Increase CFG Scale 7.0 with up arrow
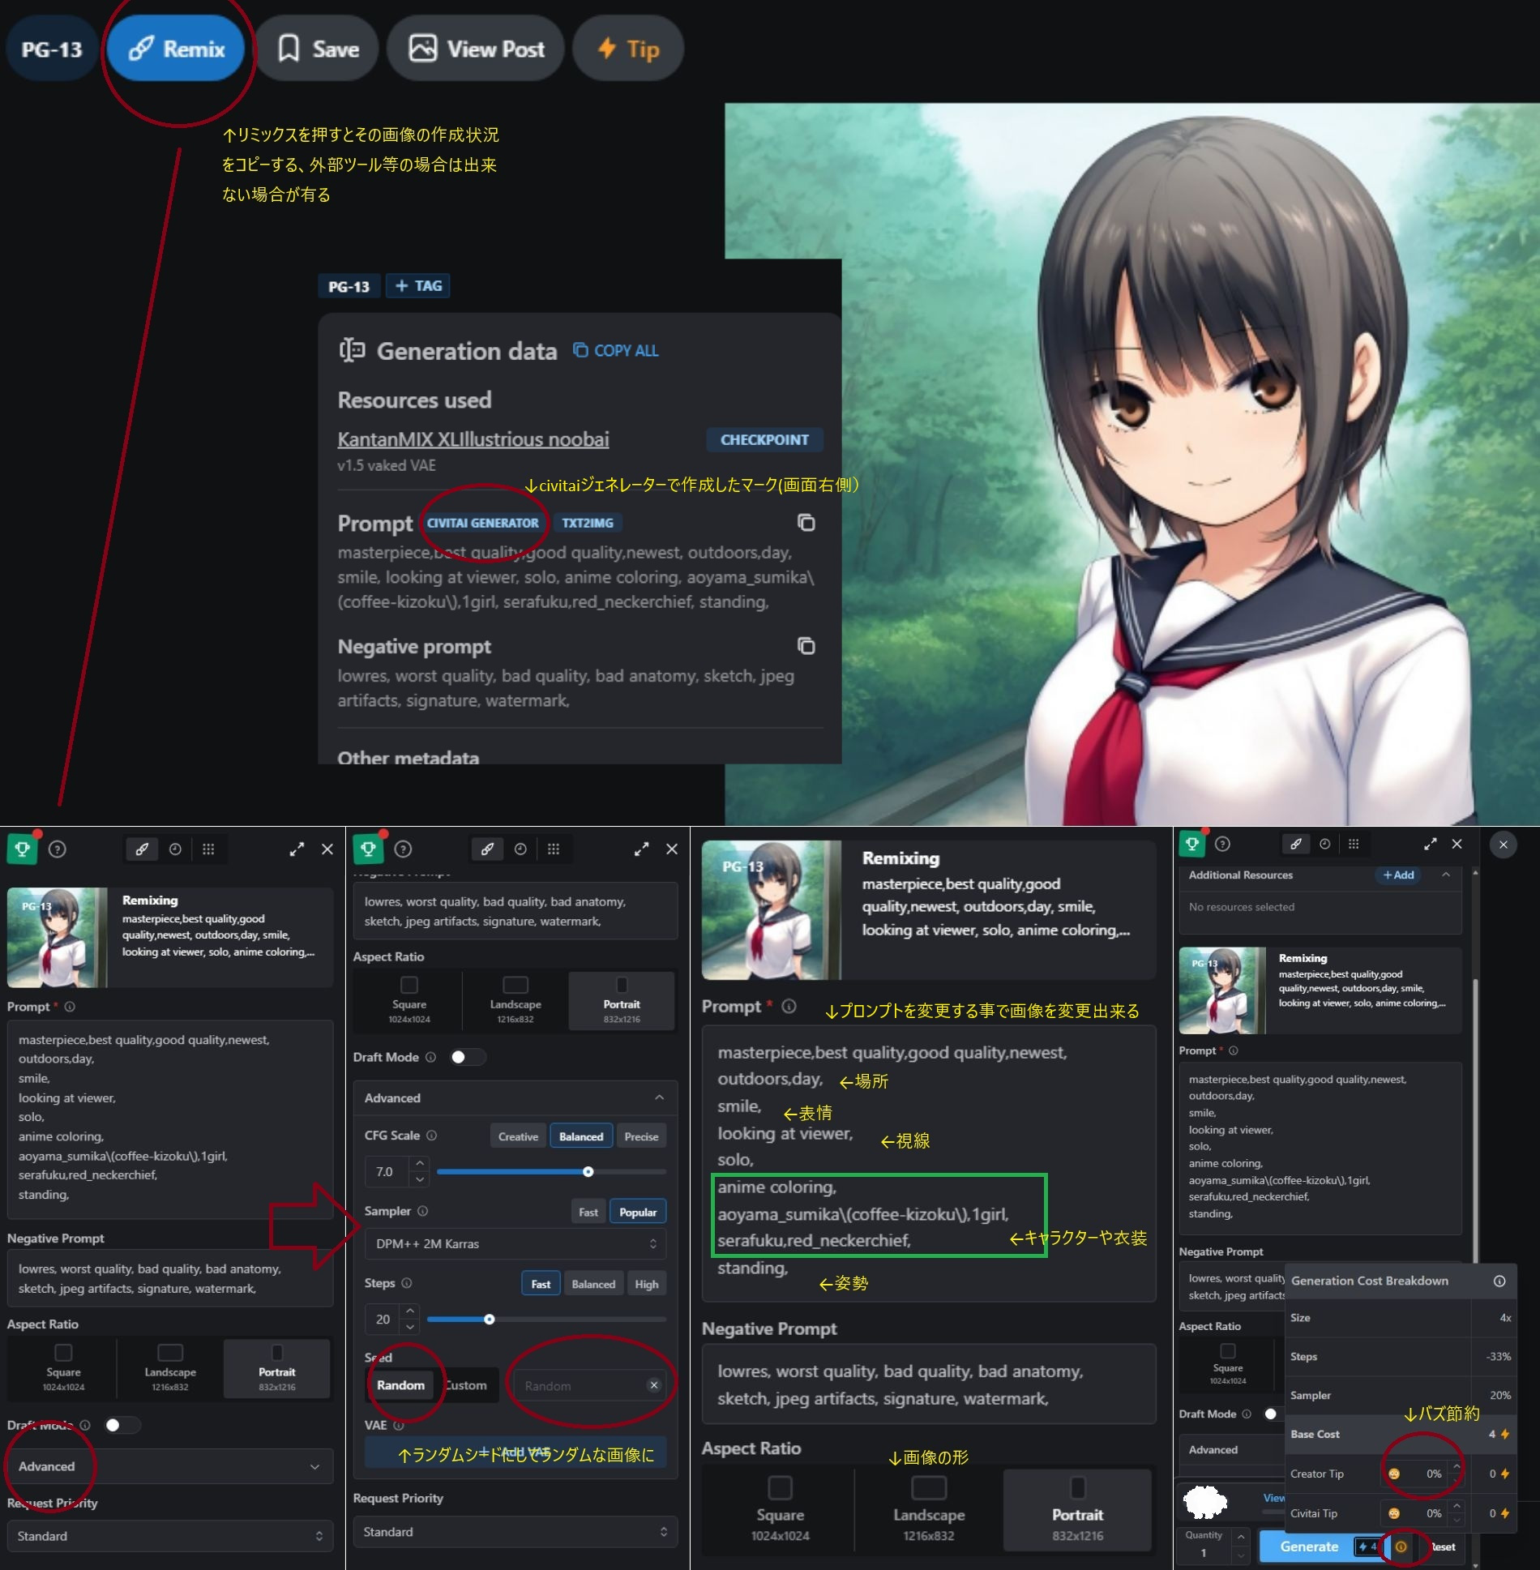 (x=419, y=1164)
